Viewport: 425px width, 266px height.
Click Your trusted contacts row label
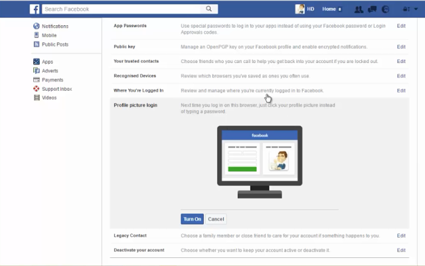tap(136, 61)
